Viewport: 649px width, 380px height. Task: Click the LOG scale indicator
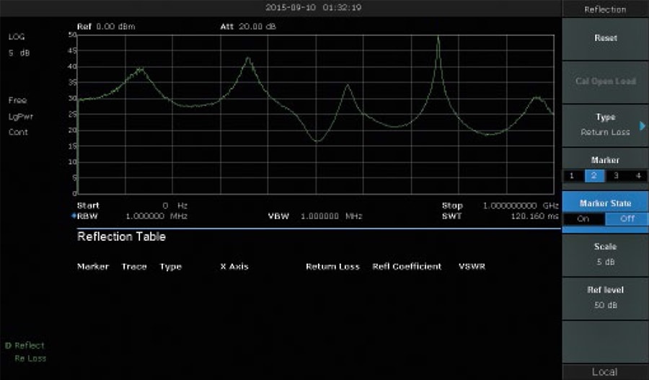point(17,37)
